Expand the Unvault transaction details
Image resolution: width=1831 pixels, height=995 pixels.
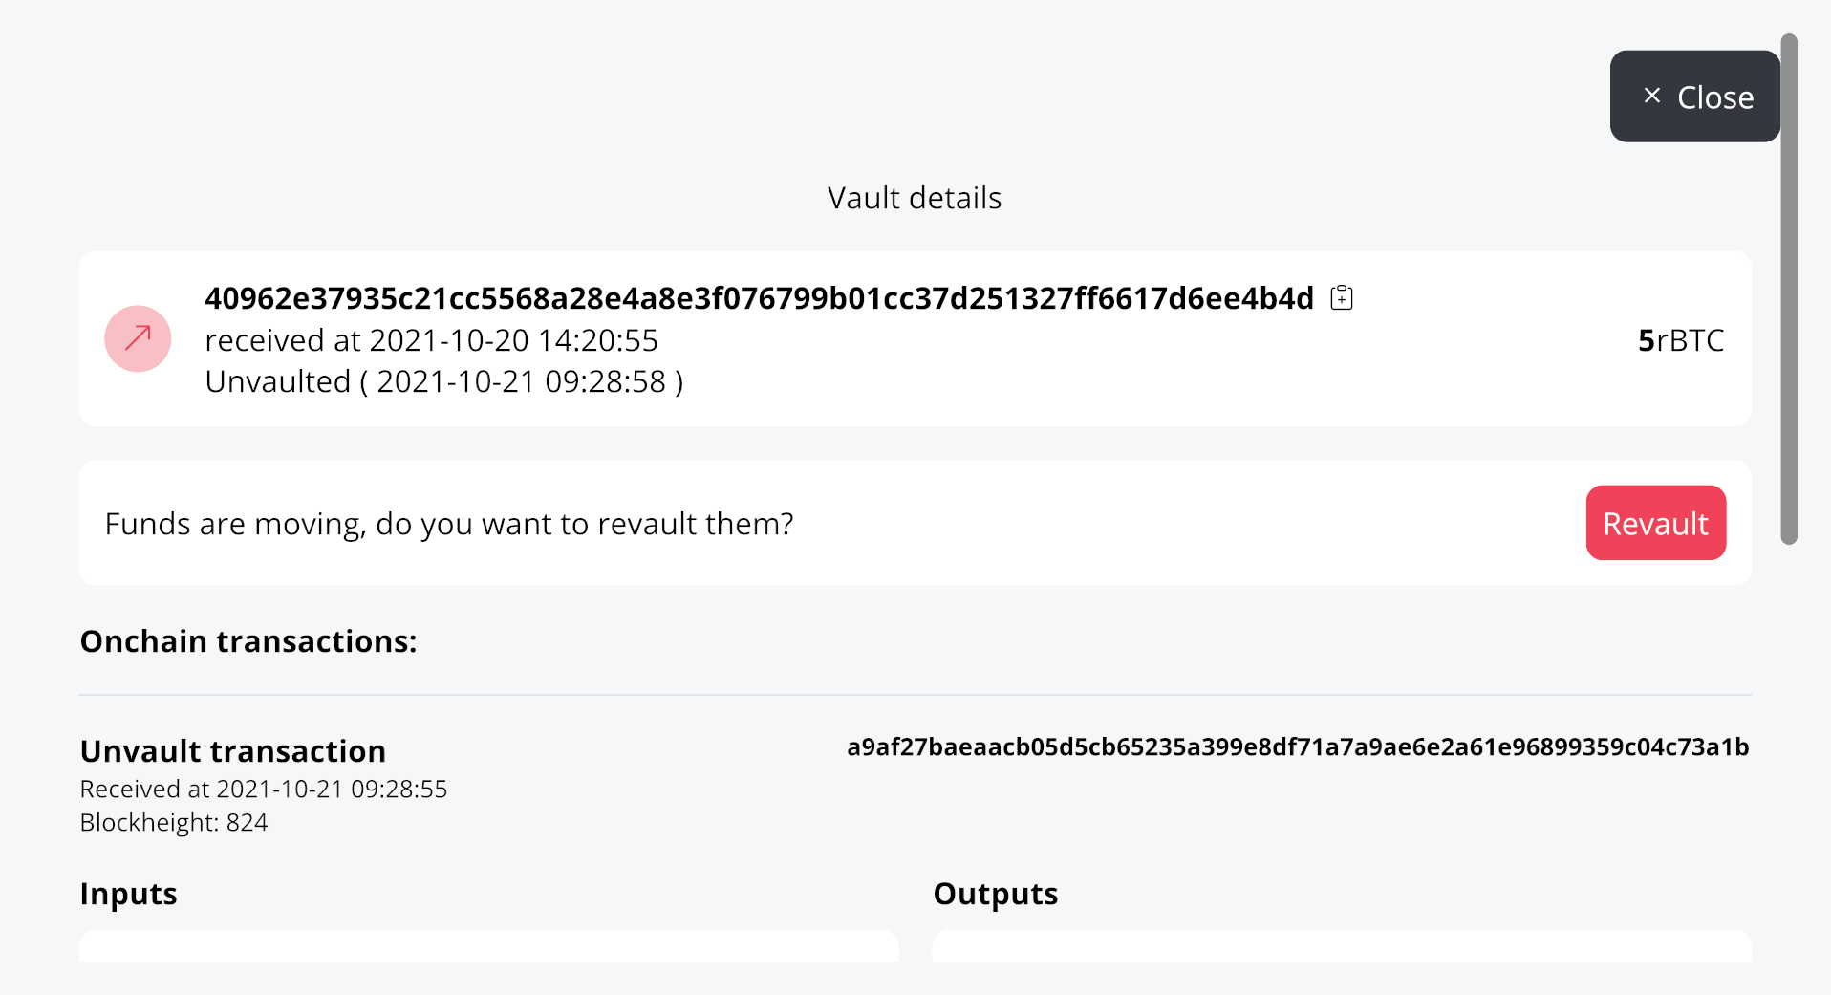coord(233,751)
